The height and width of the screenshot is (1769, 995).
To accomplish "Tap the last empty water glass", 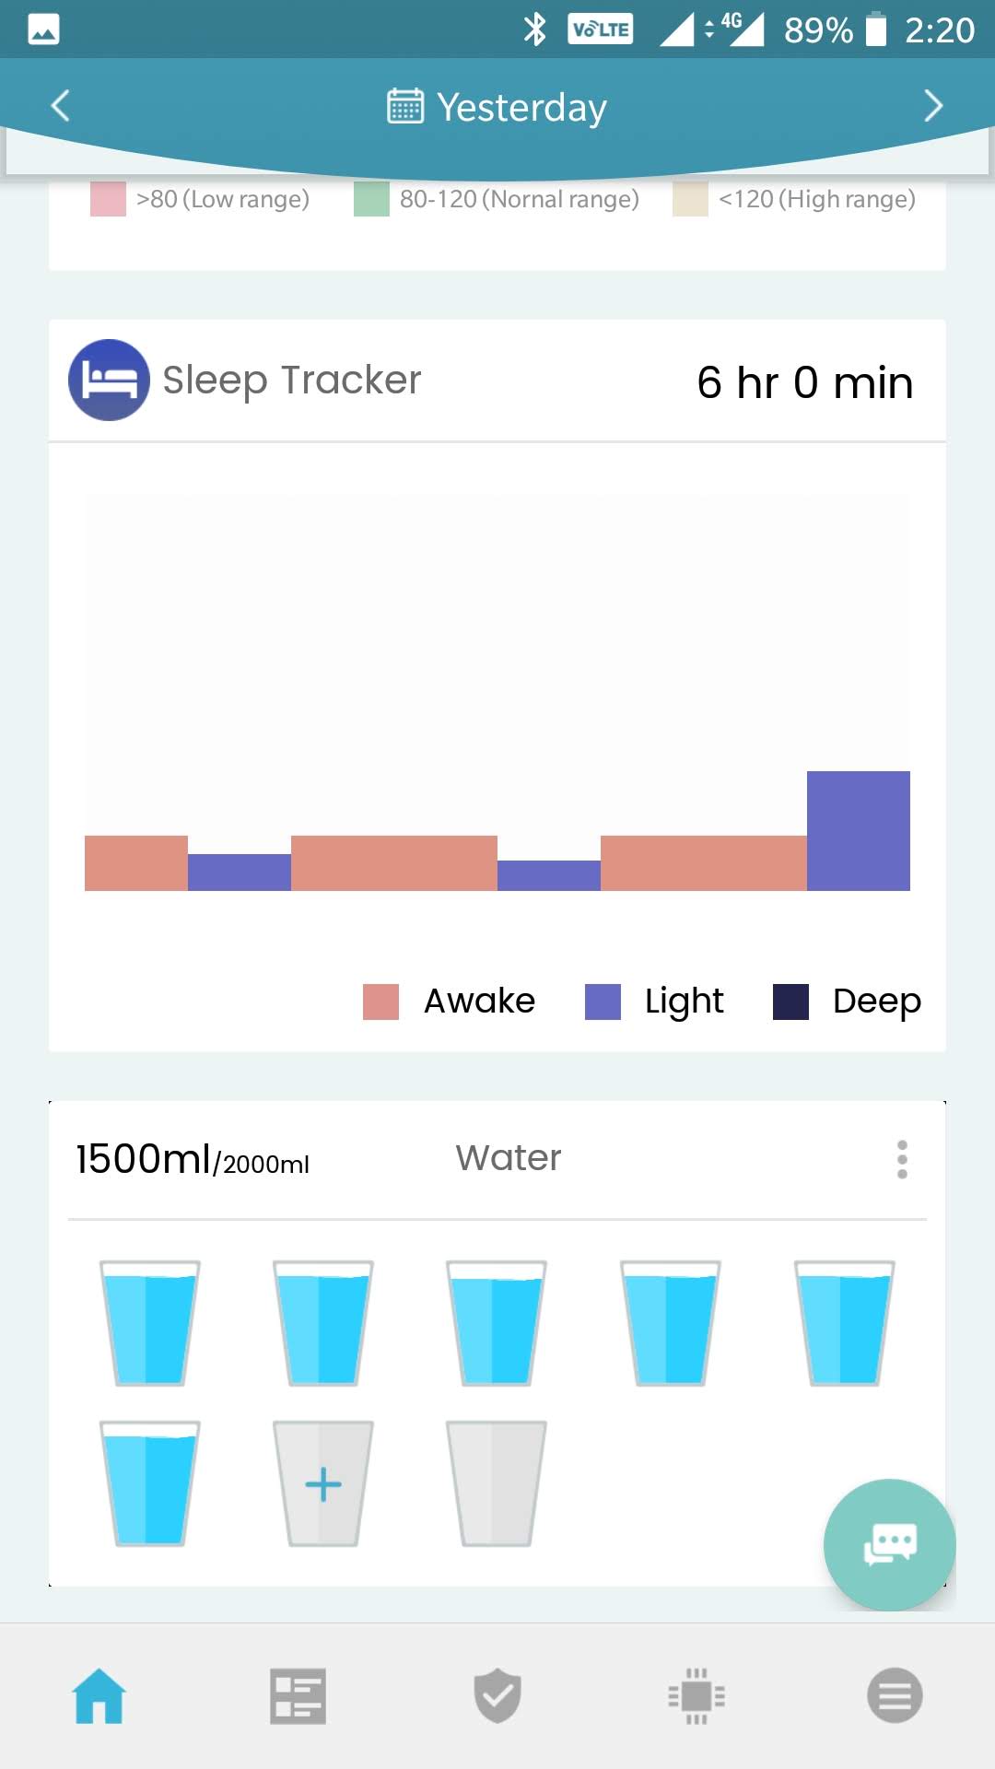I will [497, 1483].
